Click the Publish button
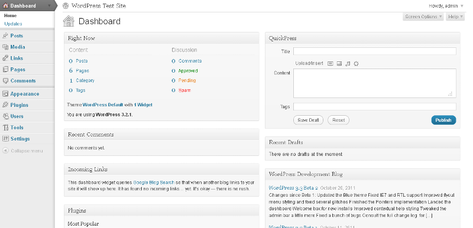Viewport: 473px width, 228px height. click(443, 120)
